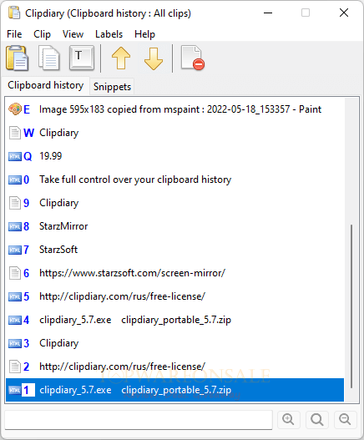Select free-license URL clip numbered 2

click(174, 367)
